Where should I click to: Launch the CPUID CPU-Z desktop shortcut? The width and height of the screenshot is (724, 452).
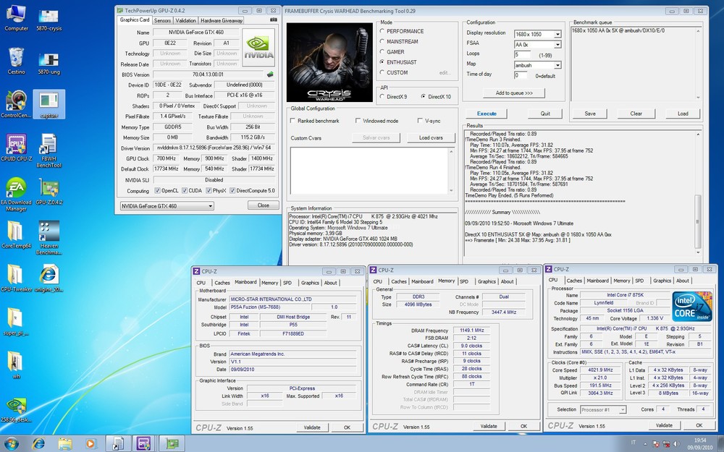16,148
